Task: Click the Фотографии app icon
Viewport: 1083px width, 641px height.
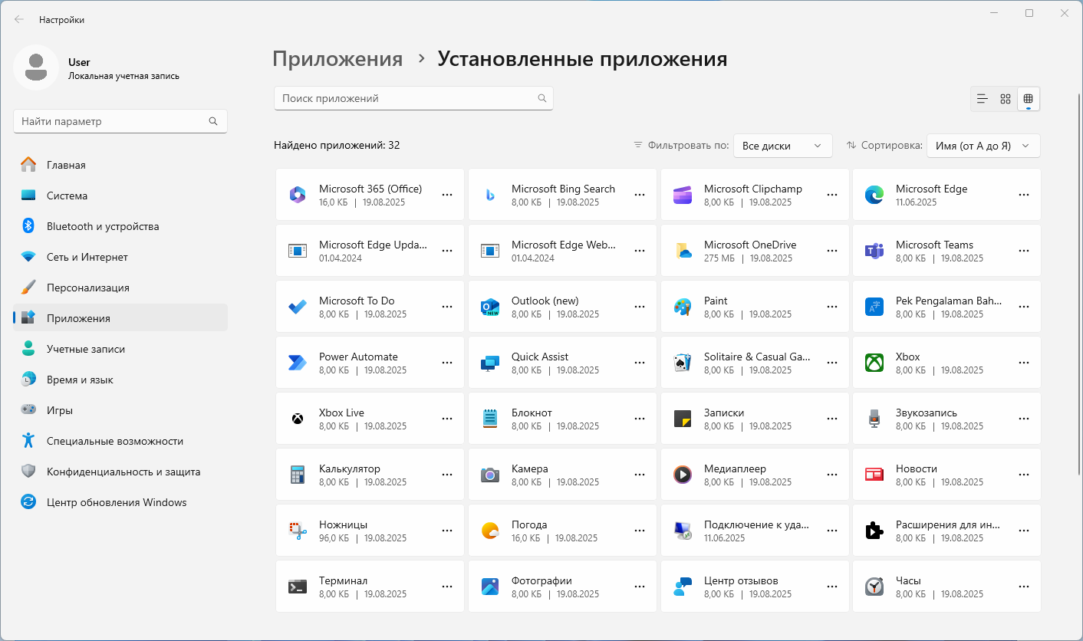Action: (490, 587)
